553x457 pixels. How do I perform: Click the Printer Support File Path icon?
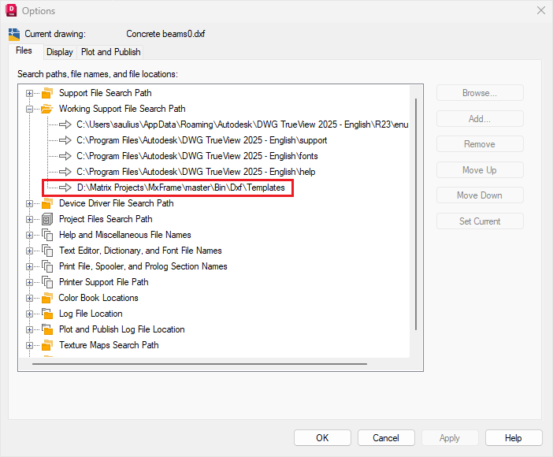click(47, 282)
